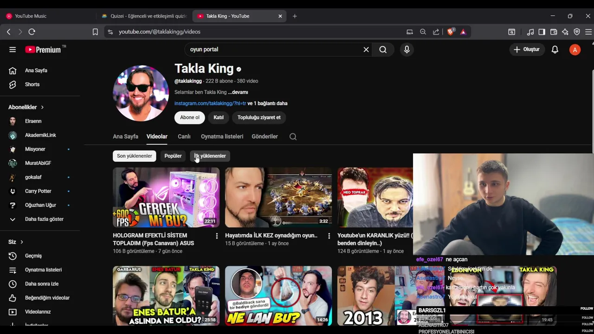Open a new browser tab

coord(295,16)
